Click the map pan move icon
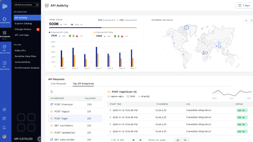The width and height of the screenshot is (253, 142). pyautogui.click(x=246, y=21)
